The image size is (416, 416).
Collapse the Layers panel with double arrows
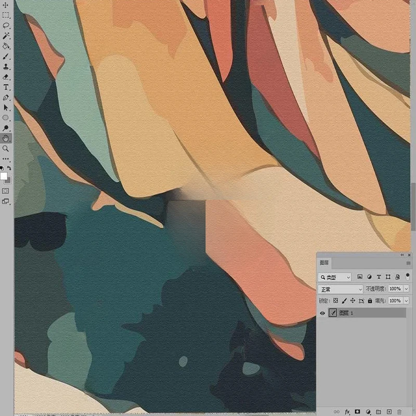coord(402,255)
